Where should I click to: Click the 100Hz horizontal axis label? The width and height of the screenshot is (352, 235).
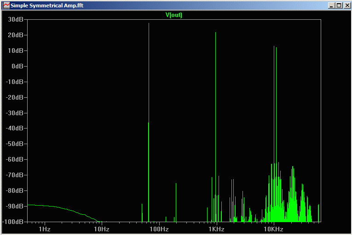[x=159, y=229]
